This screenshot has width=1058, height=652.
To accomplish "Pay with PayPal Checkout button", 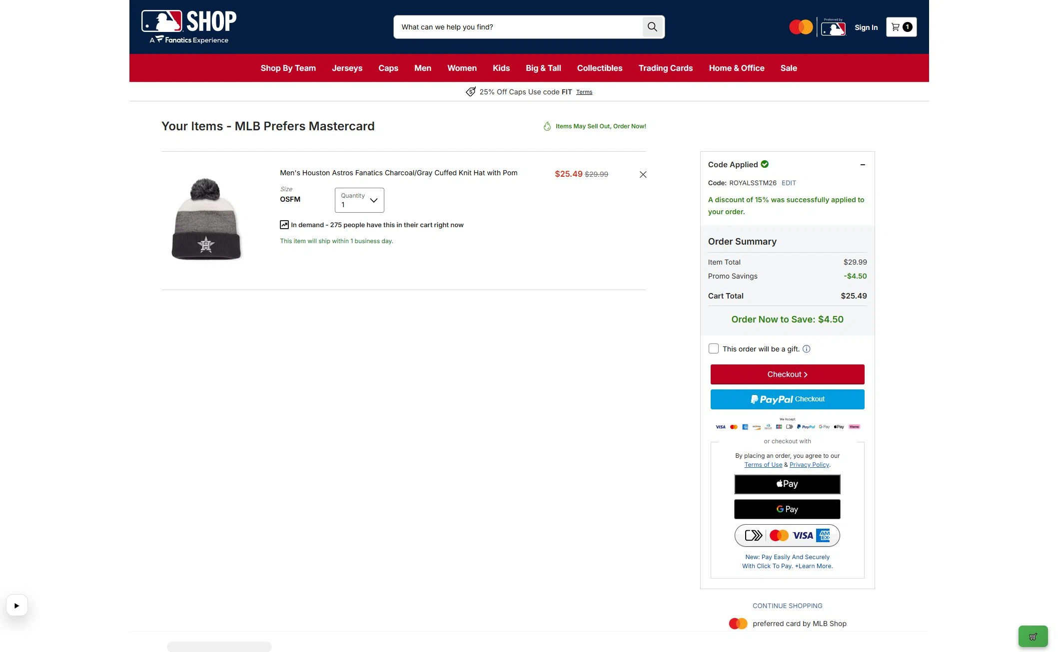I will pos(787,399).
